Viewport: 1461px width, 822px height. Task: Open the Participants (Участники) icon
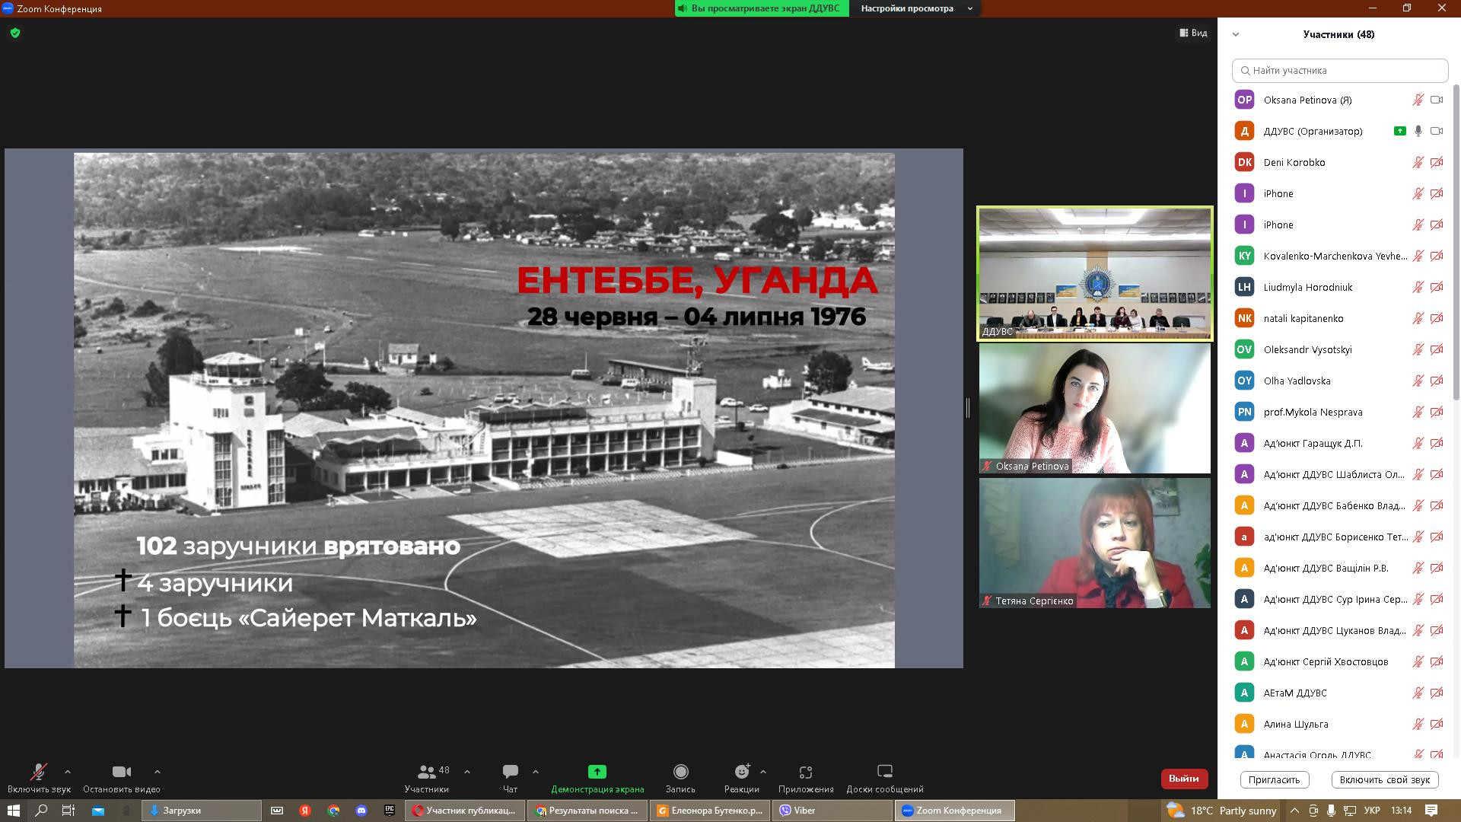[427, 772]
